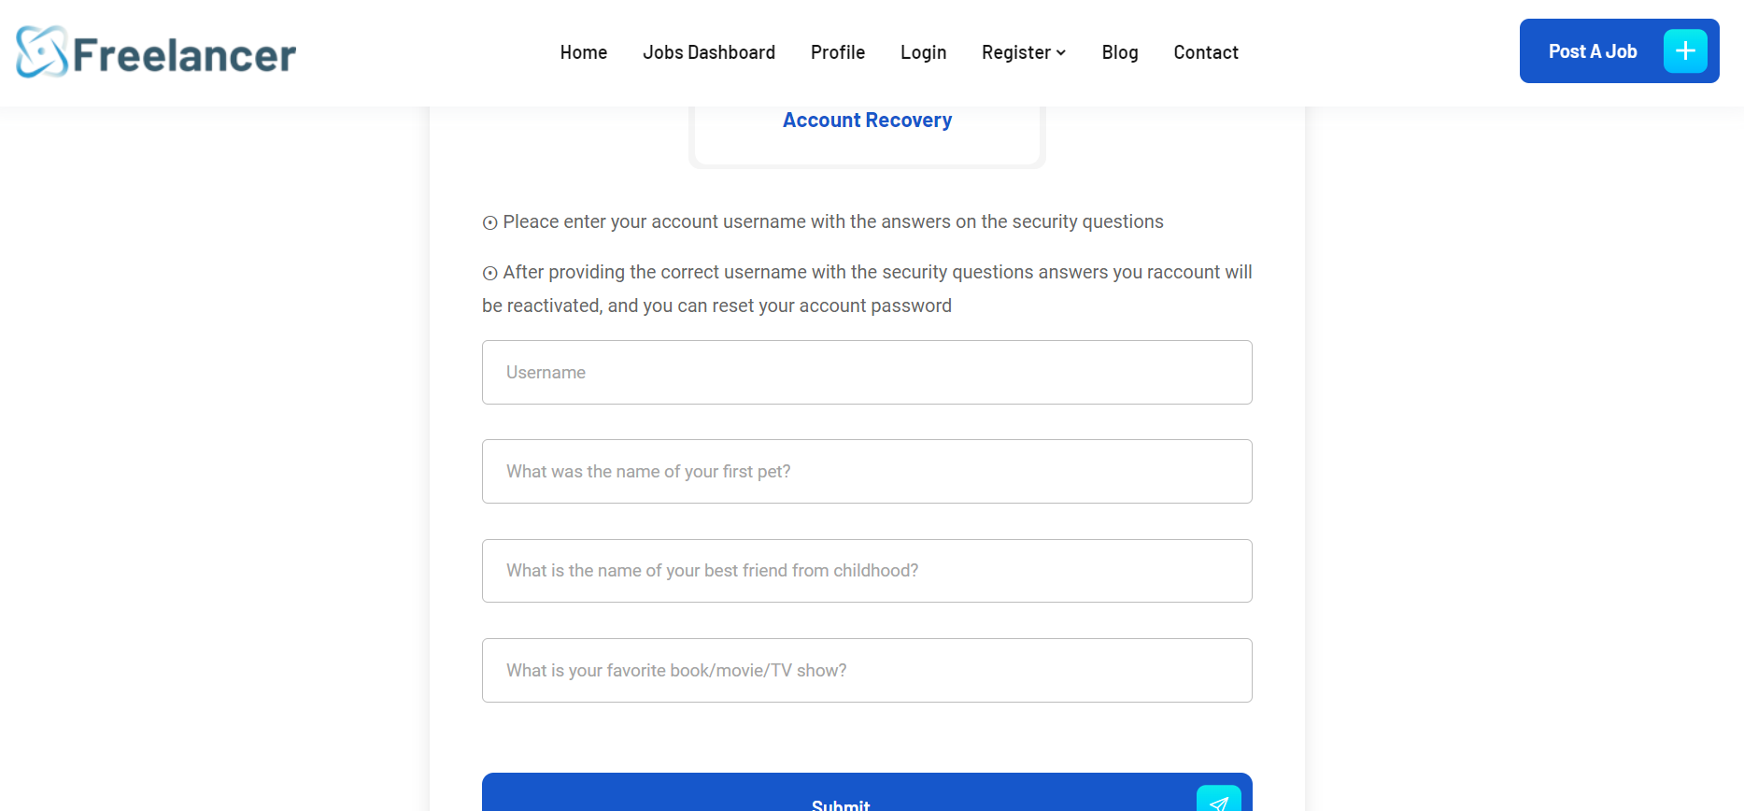Expand the Register dropdown

pyautogui.click(x=1023, y=52)
